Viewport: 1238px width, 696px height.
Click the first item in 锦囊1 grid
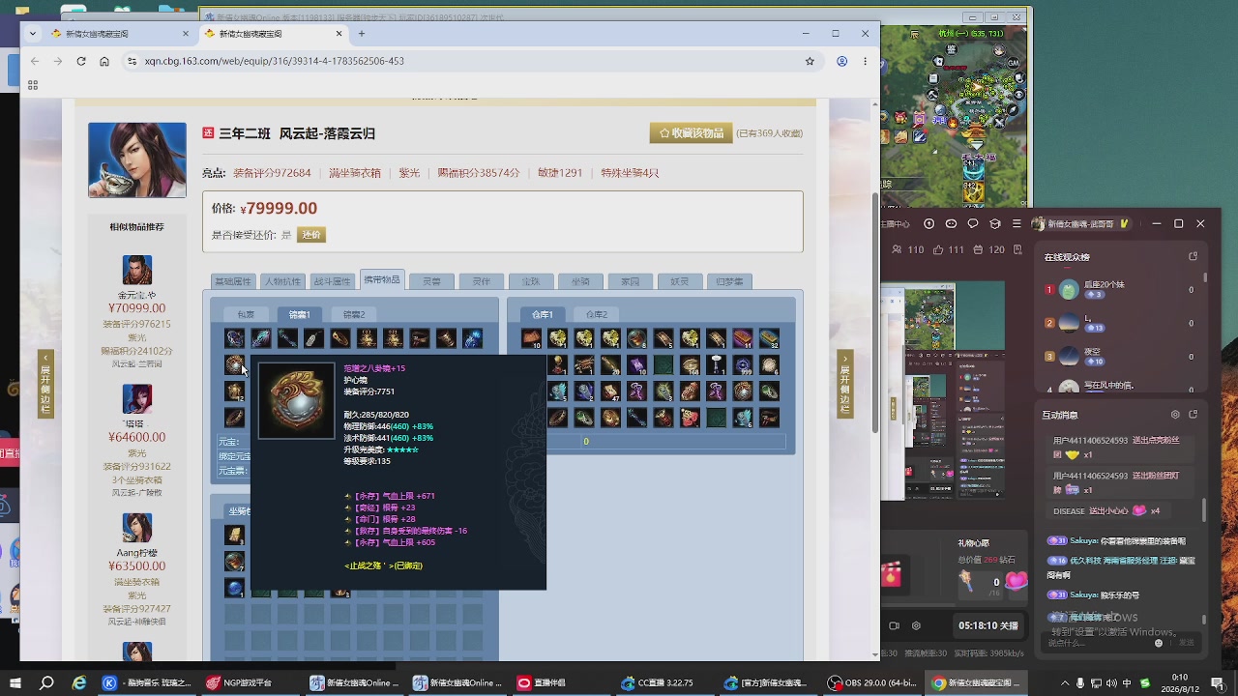(x=235, y=338)
